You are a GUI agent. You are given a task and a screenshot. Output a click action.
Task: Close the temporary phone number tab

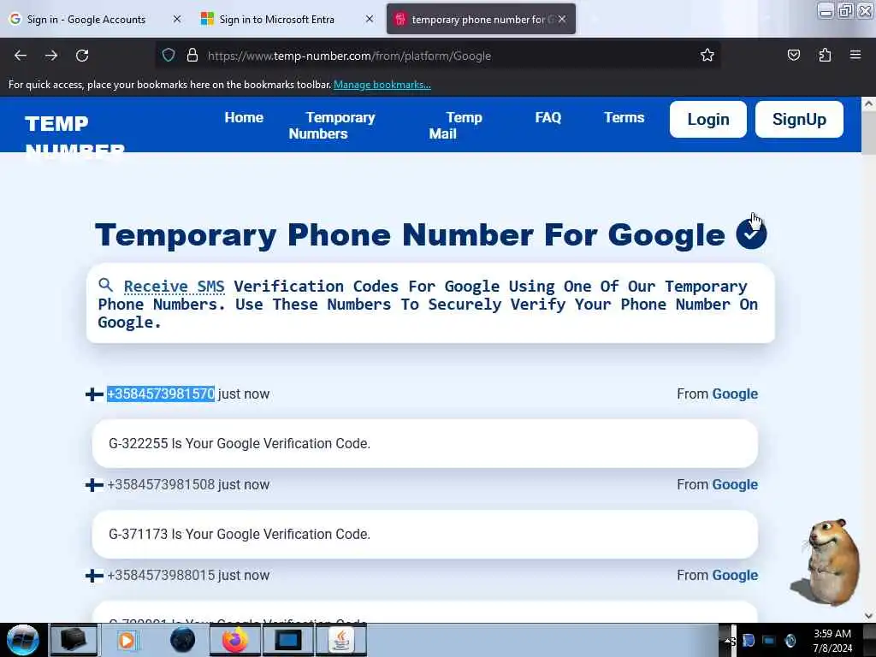click(x=562, y=19)
